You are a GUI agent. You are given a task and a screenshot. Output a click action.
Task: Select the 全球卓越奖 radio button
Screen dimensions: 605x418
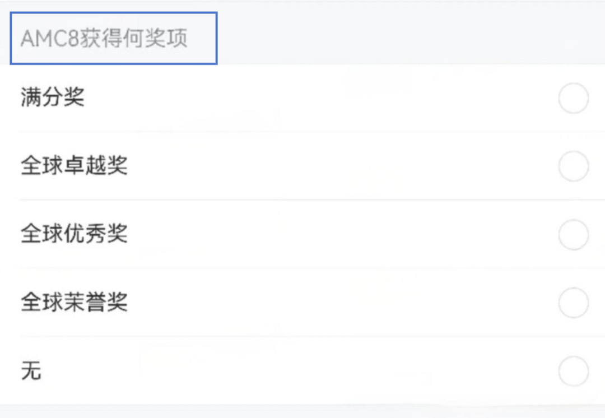[574, 166]
